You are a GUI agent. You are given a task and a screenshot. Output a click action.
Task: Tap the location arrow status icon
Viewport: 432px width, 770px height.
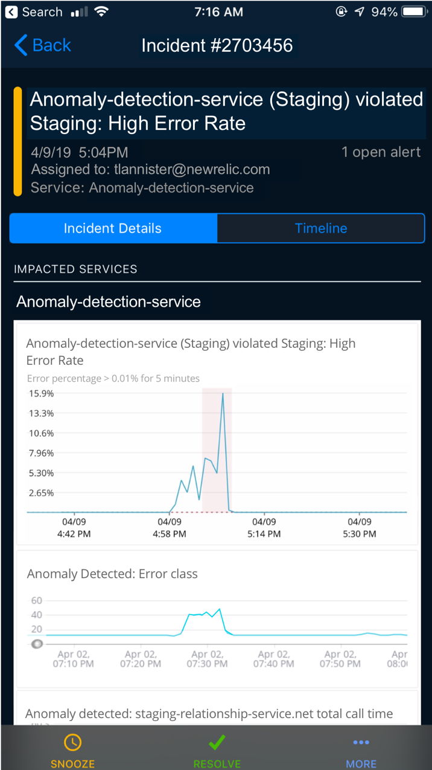click(x=360, y=11)
